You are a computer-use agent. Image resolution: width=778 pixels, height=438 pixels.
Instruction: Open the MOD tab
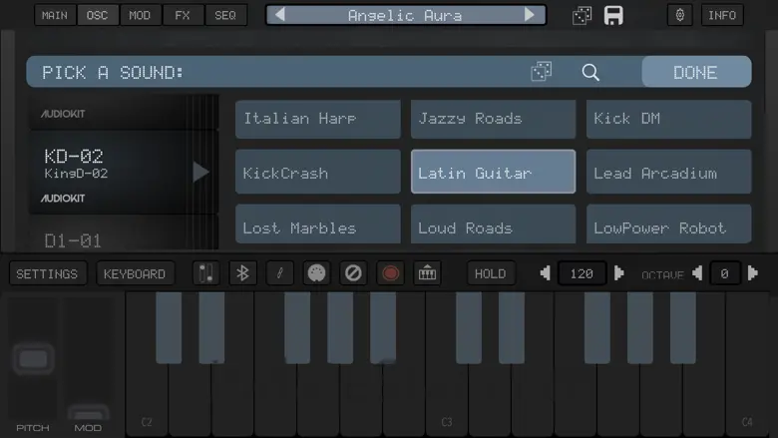click(140, 15)
